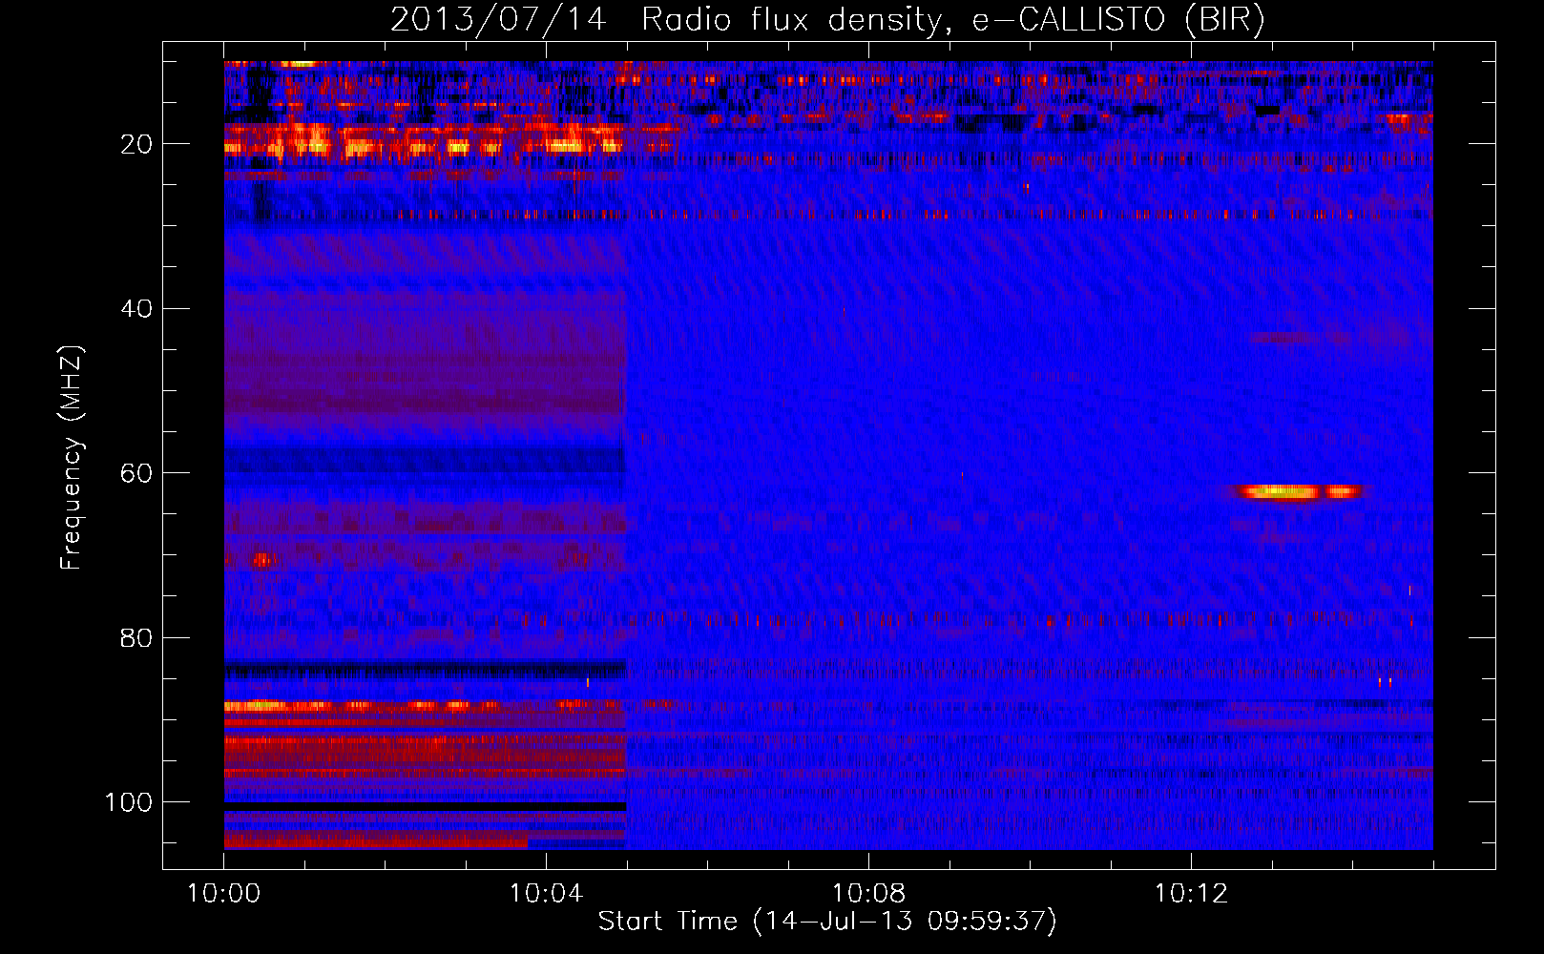Click the 40 MHz frequency tick label
The image size is (1544, 954).
pyautogui.click(x=136, y=308)
